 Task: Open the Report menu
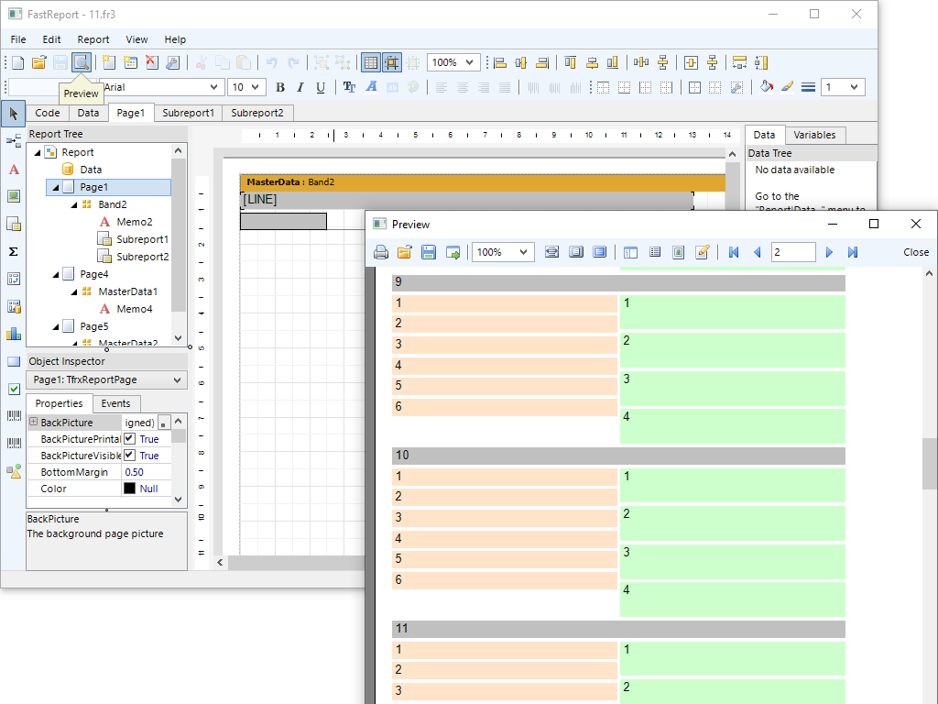pyautogui.click(x=93, y=39)
